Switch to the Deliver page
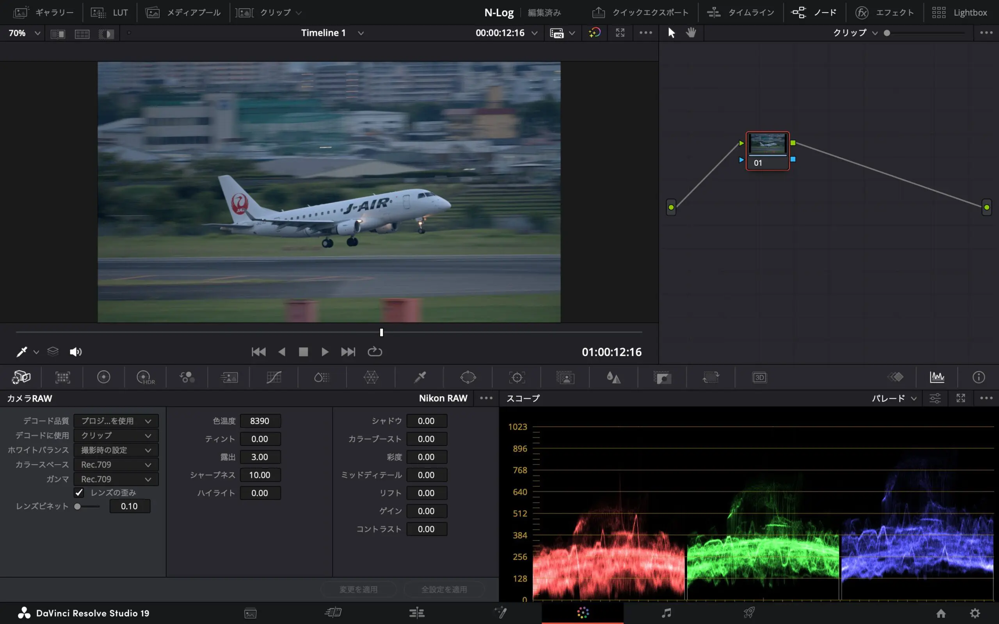This screenshot has width=999, height=624. click(x=749, y=613)
